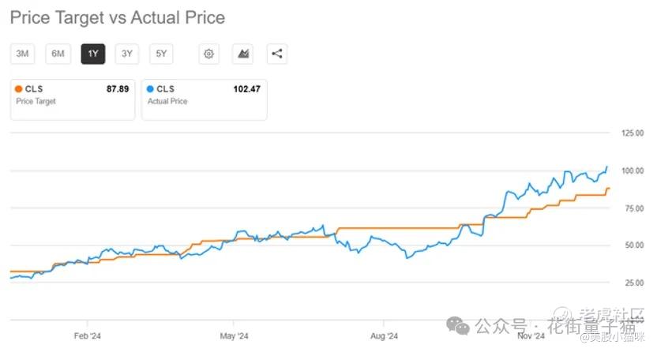Click the Feb '24 axis label
Viewport: 657px width, 352px height.
[x=86, y=335]
